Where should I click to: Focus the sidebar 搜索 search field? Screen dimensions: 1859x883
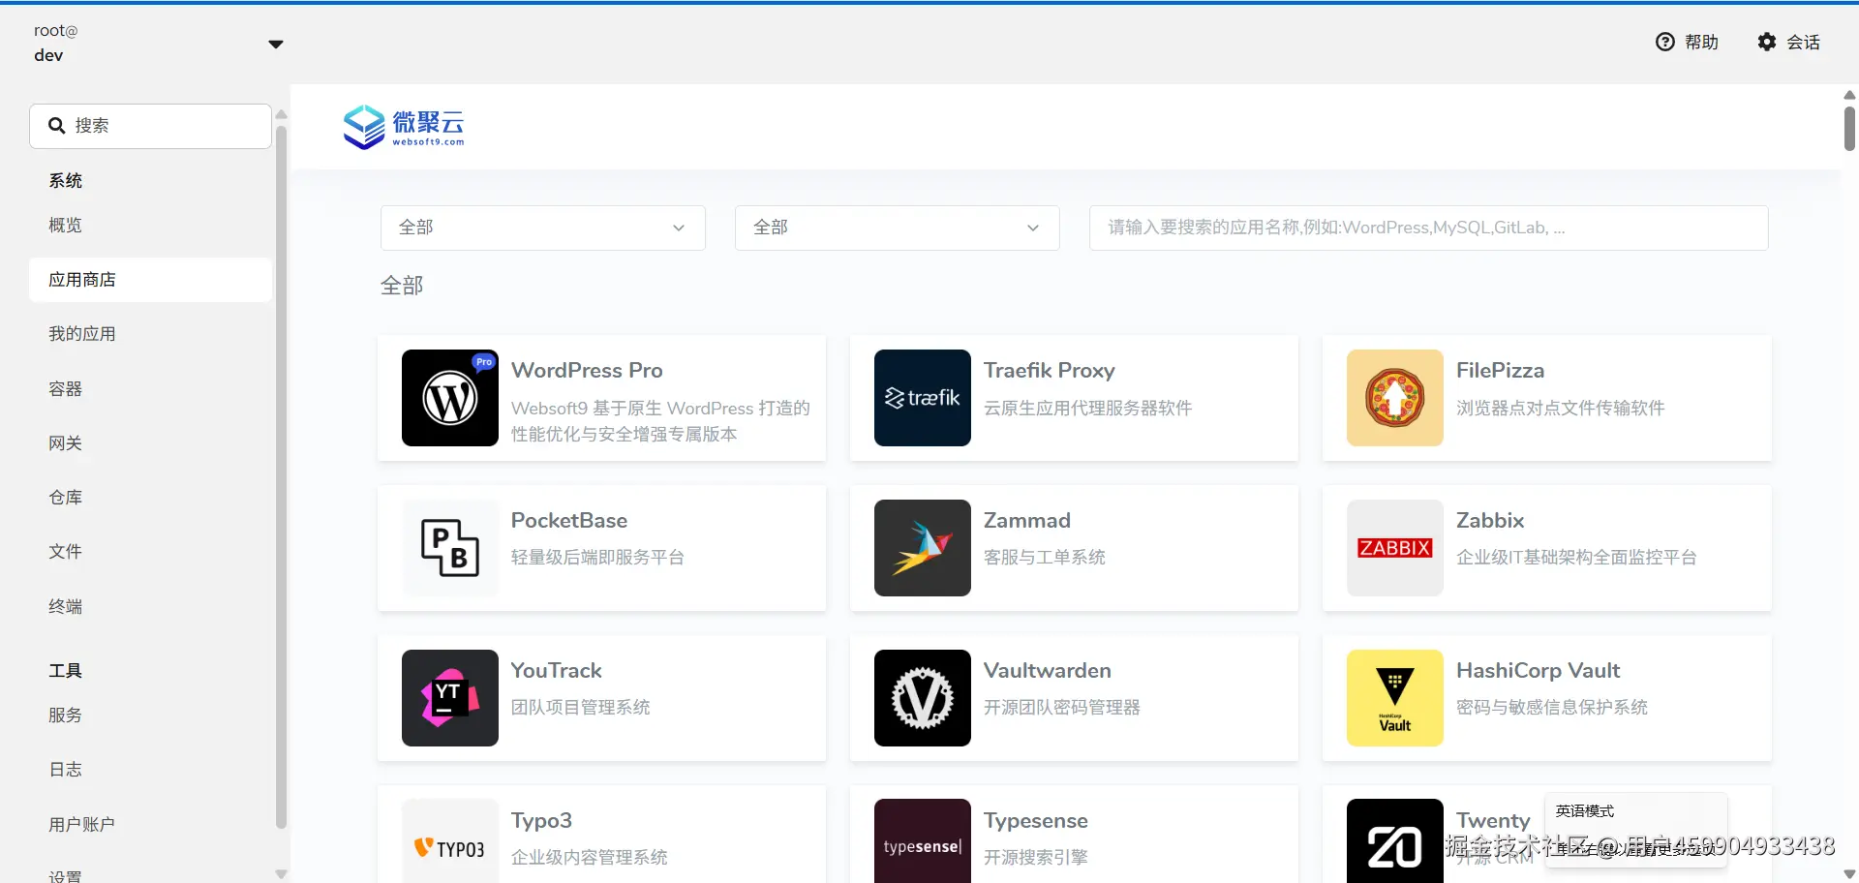point(151,126)
